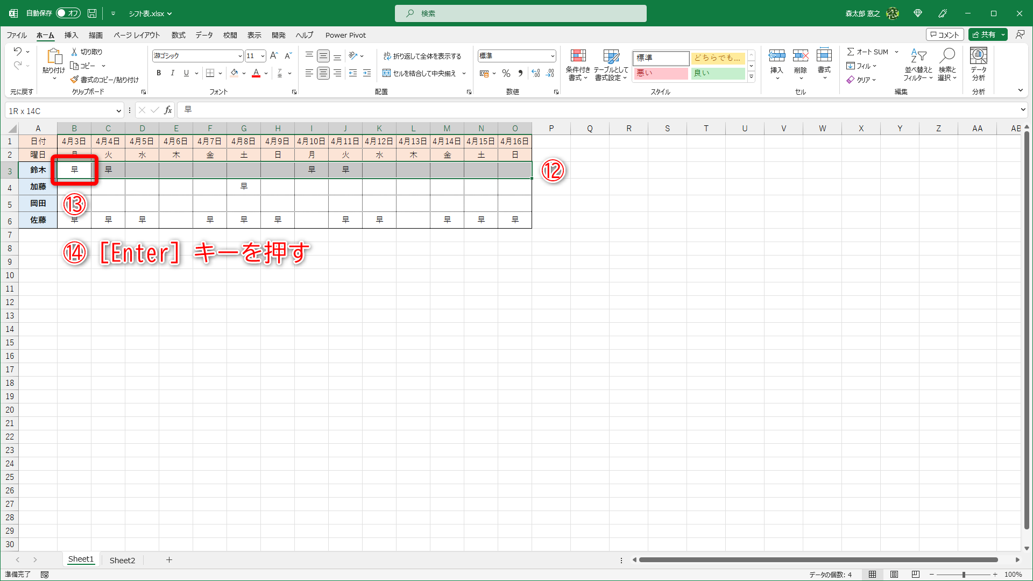Open the font name dropdown
This screenshot has width=1033, height=581.
coord(240,56)
